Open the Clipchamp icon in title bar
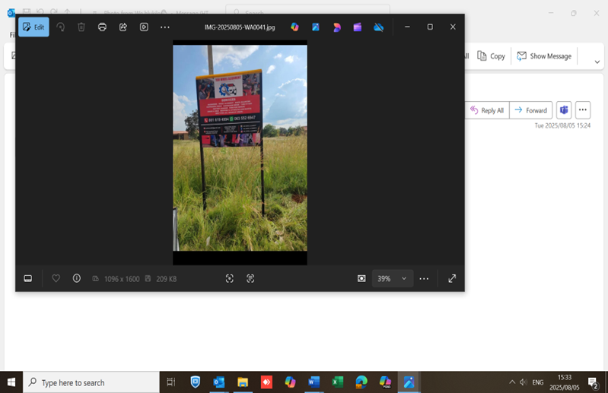This screenshot has width=608, height=393. click(x=358, y=27)
